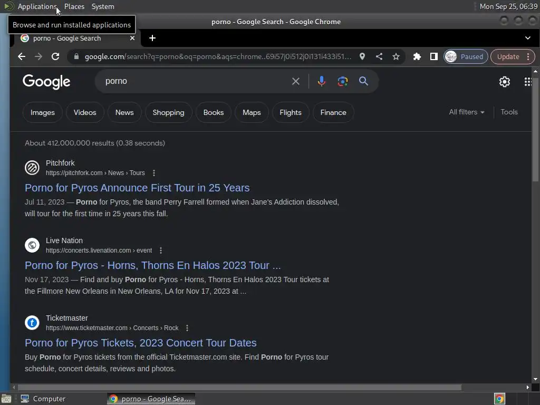The height and width of the screenshot is (405, 540).
Task: Click the Google logo
Action: click(x=46, y=82)
